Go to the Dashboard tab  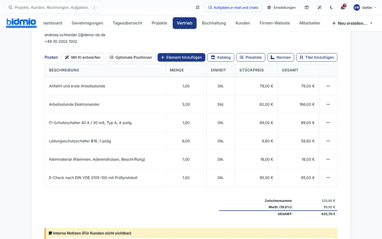(53, 23)
